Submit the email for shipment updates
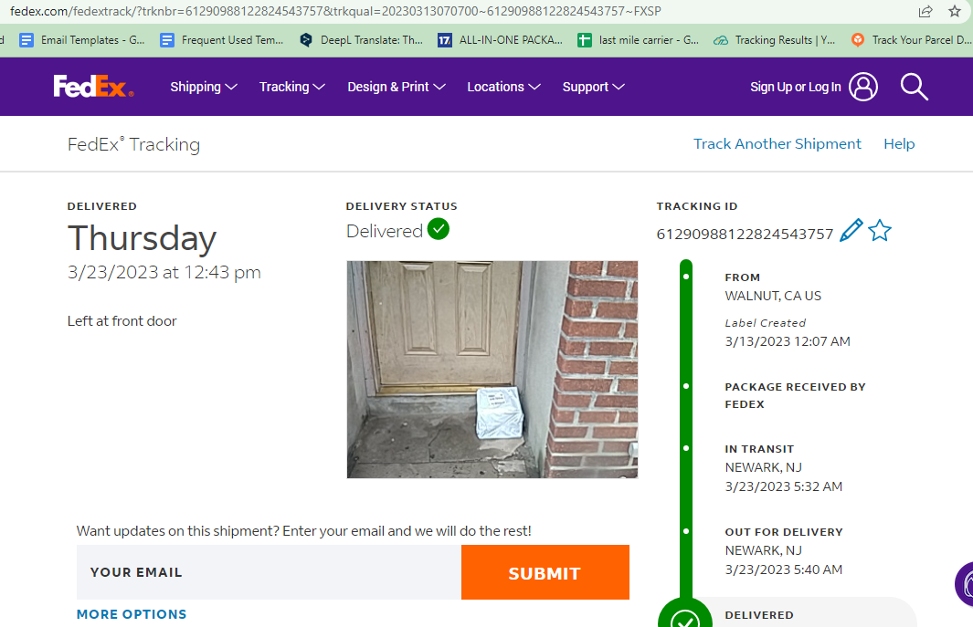 (545, 572)
